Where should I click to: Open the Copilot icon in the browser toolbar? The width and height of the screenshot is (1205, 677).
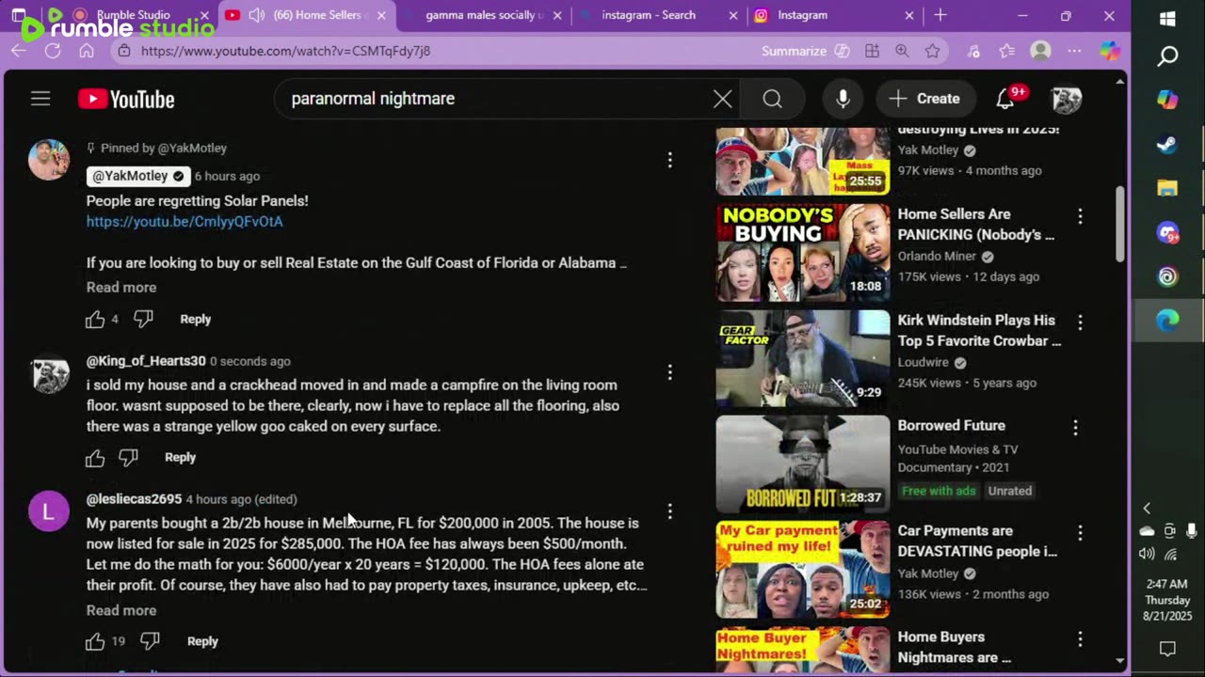point(1111,51)
